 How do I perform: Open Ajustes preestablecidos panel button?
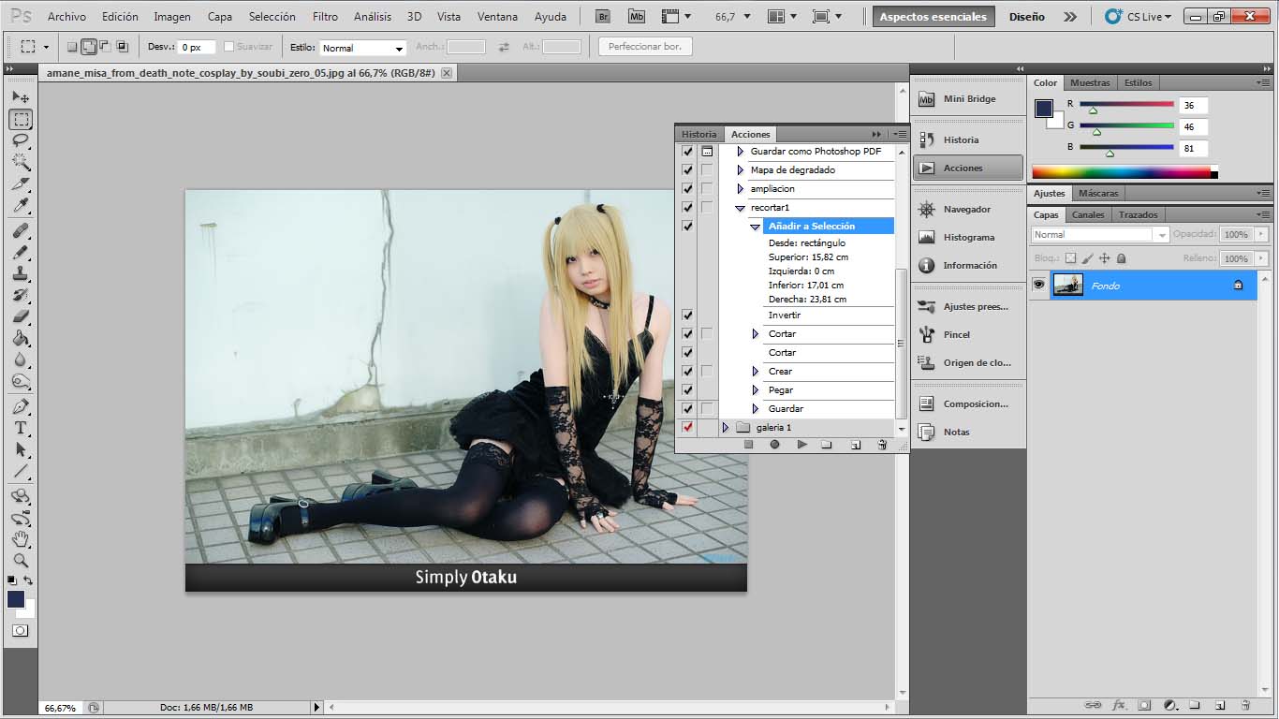click(x=968, y=307)
